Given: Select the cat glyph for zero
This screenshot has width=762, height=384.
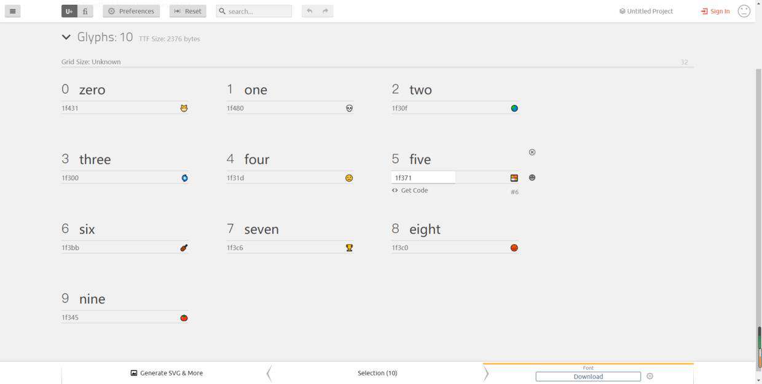Looking at the screenshot, I should tap(184, 109).
